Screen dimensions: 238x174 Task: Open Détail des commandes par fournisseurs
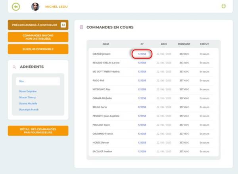[x=38, y=131]
